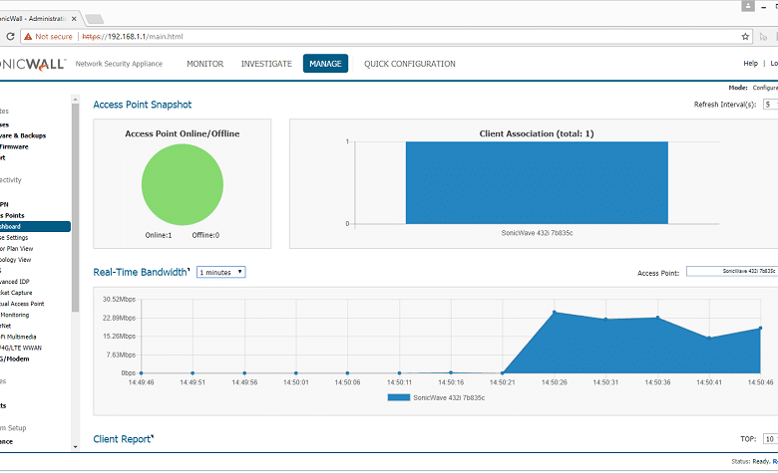This screenshot has width=778, height=474.
Task: Click the browser extension icon beside the address bar
Action: click(763, 36)
